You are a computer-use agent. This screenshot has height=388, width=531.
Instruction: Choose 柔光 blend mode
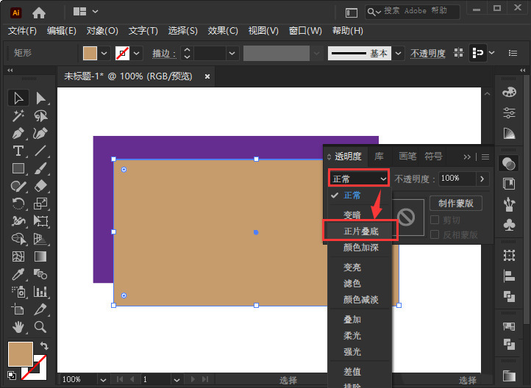(x=352, y=336)
